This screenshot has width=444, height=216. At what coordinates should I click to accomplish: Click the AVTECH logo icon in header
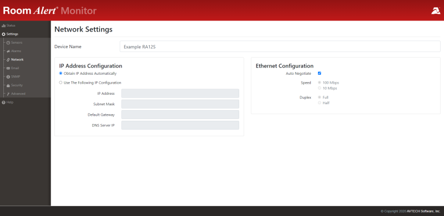[436, 11]
